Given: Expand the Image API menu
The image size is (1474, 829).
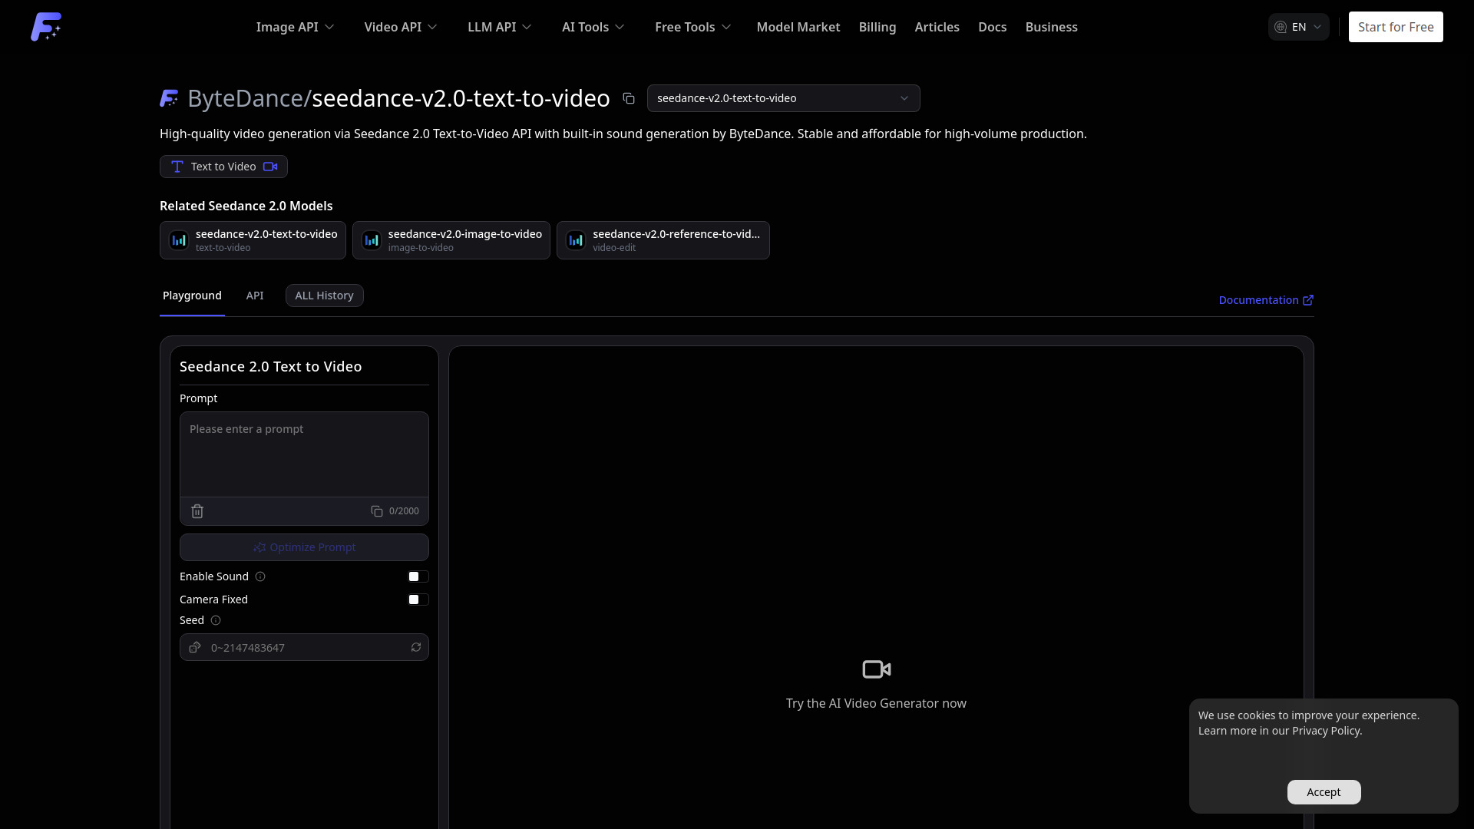Looking at the screenshot, I should (x=296, y=27).
